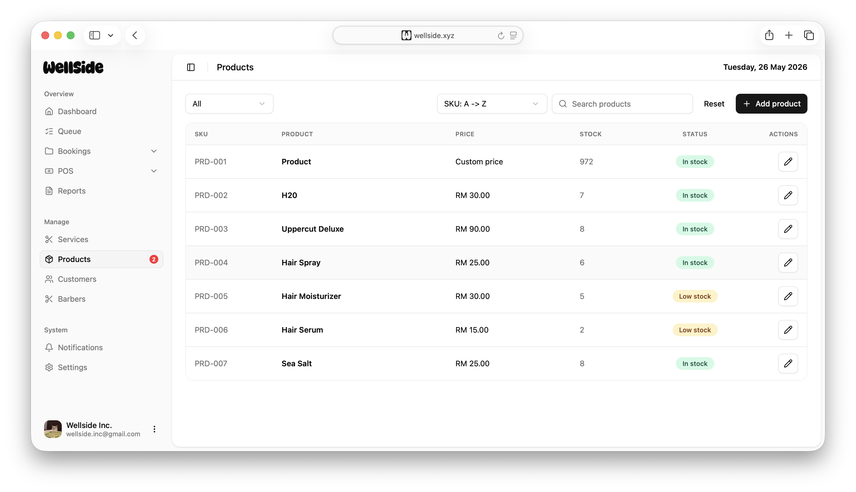The image size is (856, 492).
Task: Go to the Dashboard page
Action: 101,111
